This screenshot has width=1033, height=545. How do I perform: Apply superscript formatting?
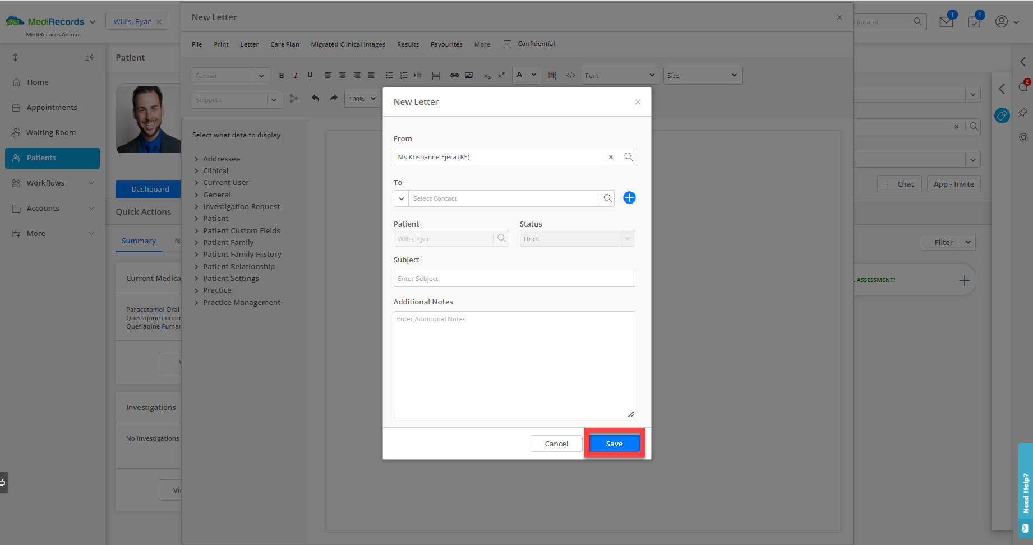pos(501,76)
